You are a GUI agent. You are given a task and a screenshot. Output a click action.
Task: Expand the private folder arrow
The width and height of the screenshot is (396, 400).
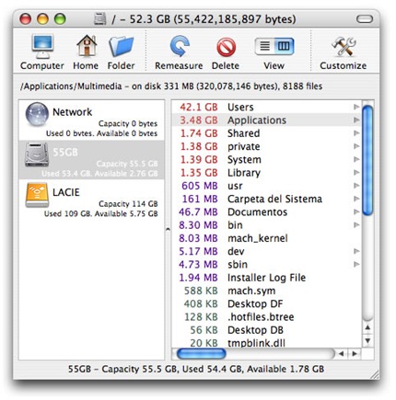coord(356,146)
